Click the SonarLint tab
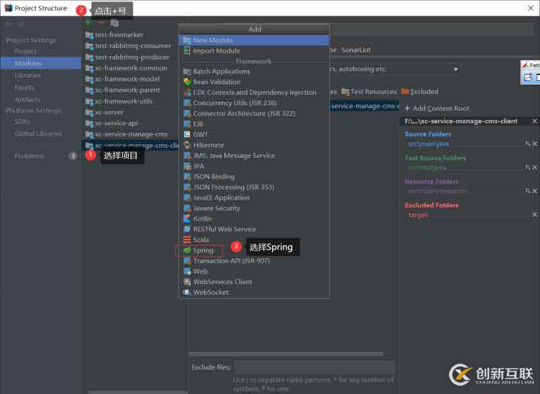The width and height of the screenshot is (540, 394). [x=356, y=50]
